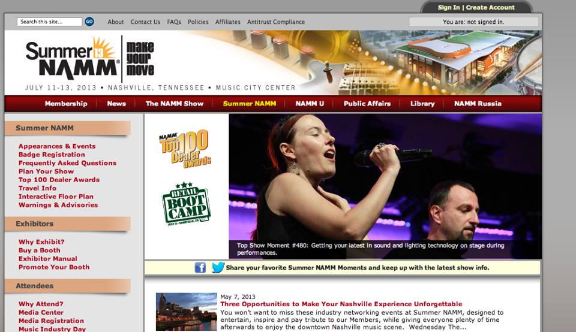Viewport: 576px width, 332px height.
Task: Open the Why Exhibit? link
Action: tap(41, 242)
